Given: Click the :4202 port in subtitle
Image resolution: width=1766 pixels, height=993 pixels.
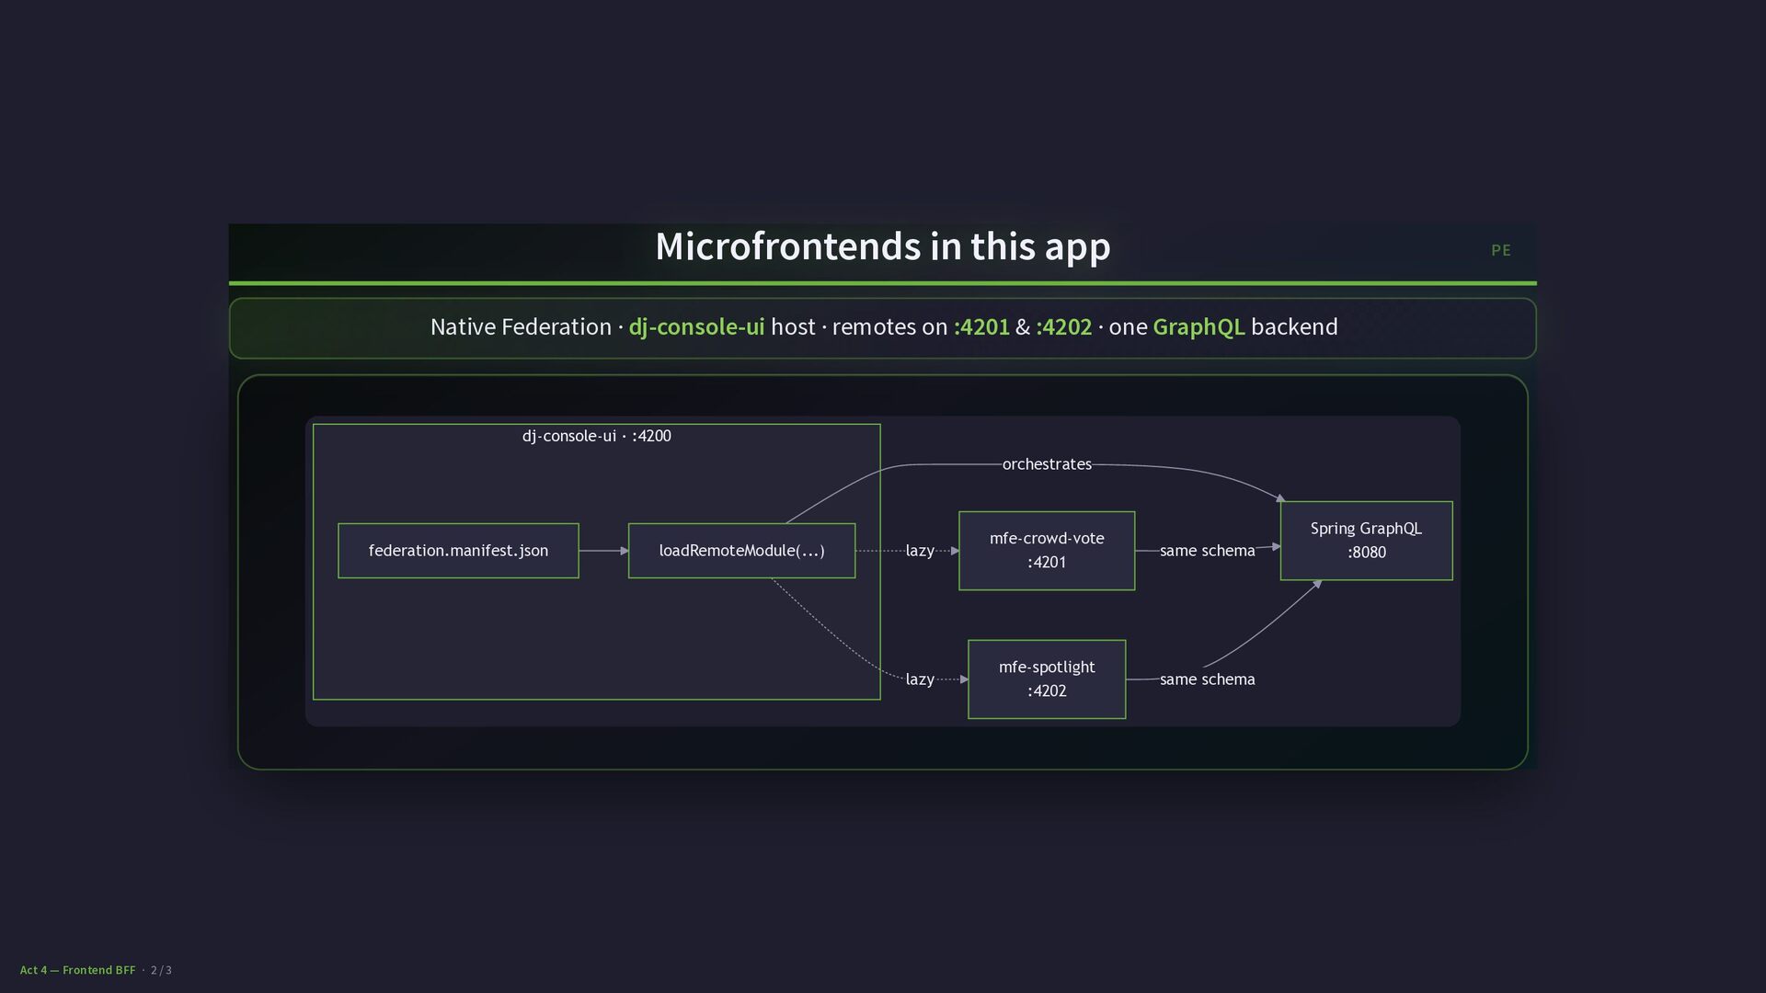Looking at the screenshot, I should [1063, 327].
